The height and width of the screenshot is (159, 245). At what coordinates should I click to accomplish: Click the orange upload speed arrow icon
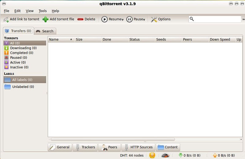coord(215,155)
